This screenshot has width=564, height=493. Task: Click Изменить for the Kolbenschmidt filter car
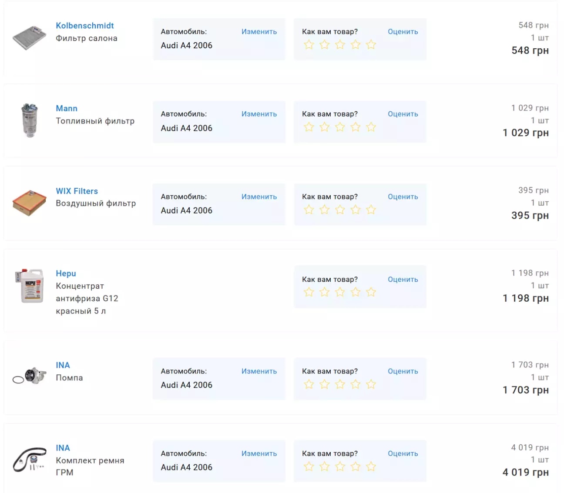coord(259,32)
